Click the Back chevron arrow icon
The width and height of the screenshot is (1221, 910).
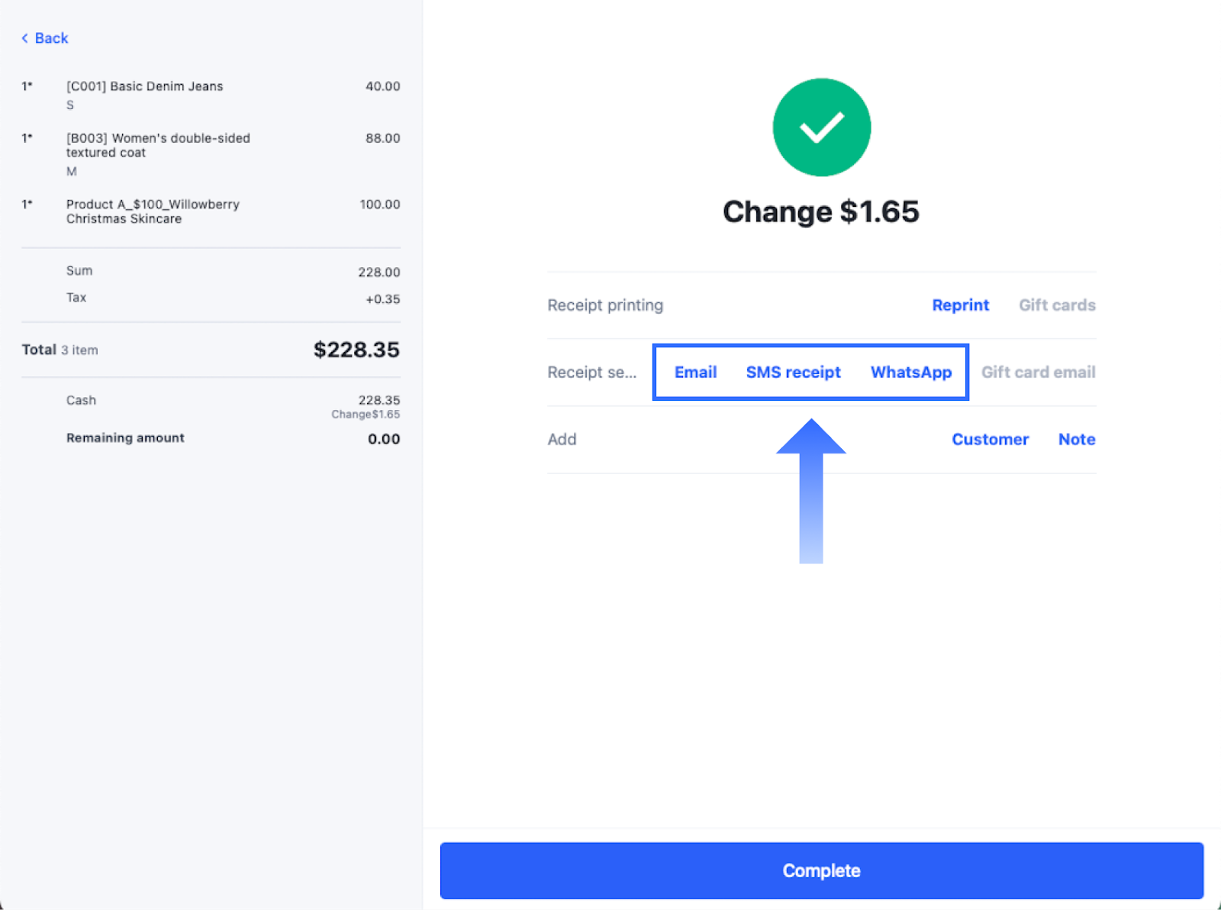point(24,38)
